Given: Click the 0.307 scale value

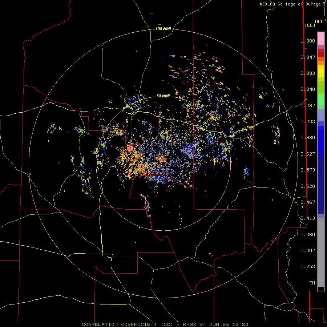Looking at the screenshot, I should tap(308, 251).
